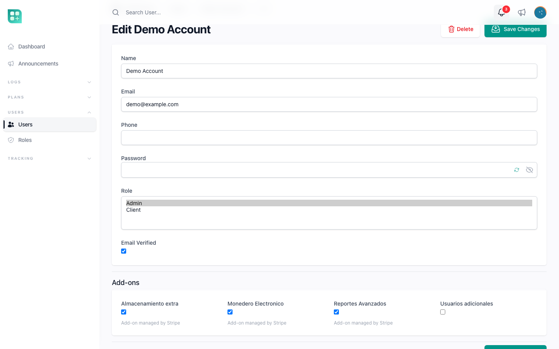Collapse the USERS sidebar section

pyautogui.click(x=50, y=112)
